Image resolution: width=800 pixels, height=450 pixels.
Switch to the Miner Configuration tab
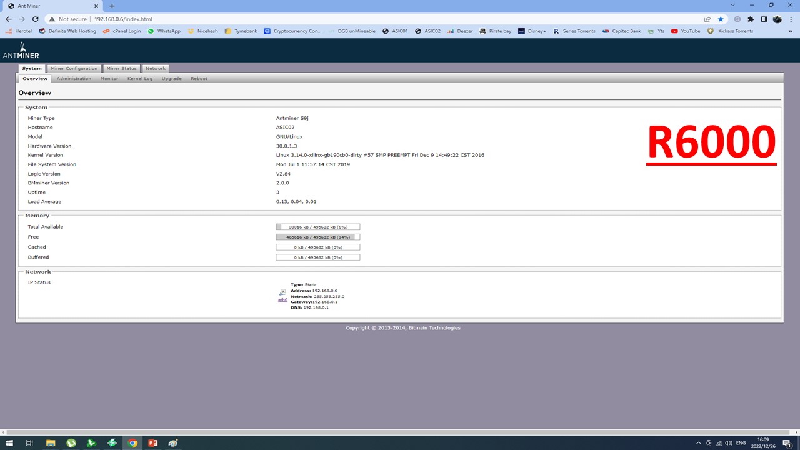(74, 68)
